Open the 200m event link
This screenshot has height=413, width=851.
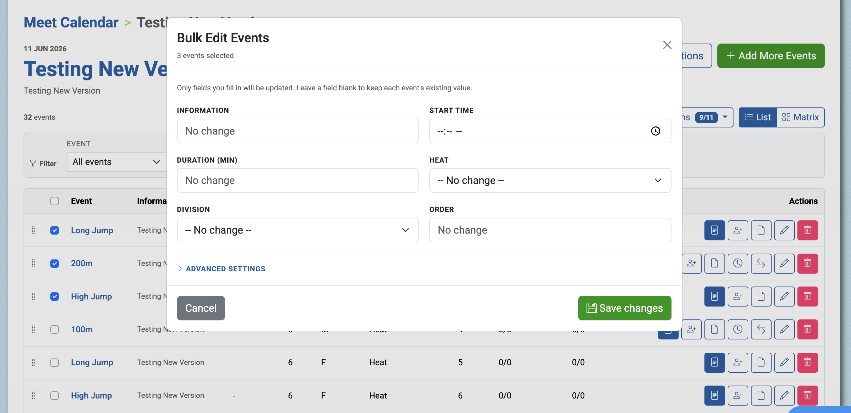point(82,263)
